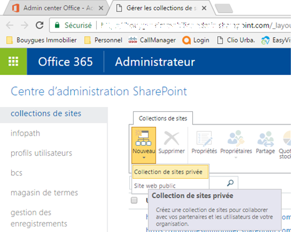Open the Bouygues Immobilier bookmark folder
Viewport: 294px width, 232px height.
tap(41, 40)
